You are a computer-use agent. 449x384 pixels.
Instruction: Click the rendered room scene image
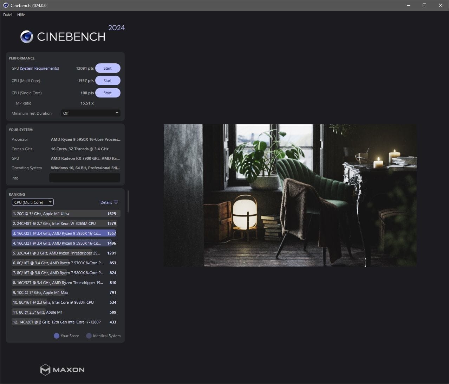pos(290,195)
